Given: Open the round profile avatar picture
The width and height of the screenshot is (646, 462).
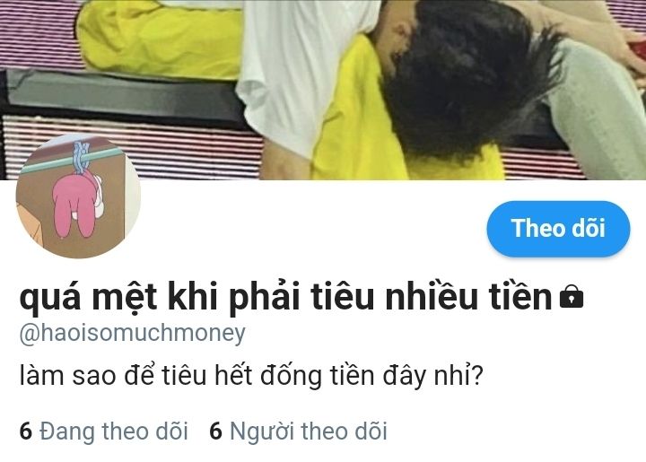Looking at the screenshot, I should [x=78, y=196].
